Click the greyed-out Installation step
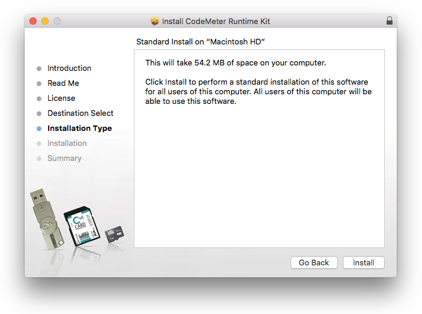This screenshot has height=314, width=422. pyautogui.click(x=67, y=143)
